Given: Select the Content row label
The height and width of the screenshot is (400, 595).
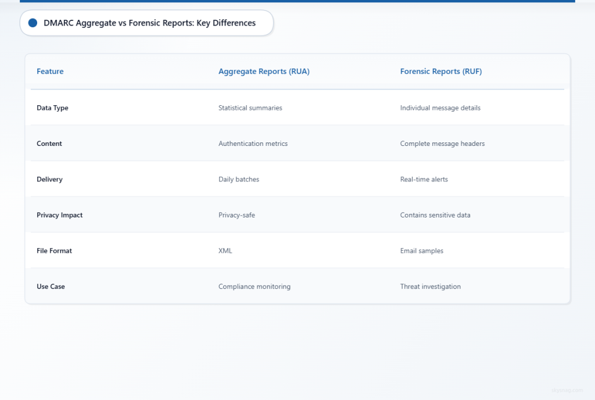Looking at the screenshot, I should coord(49,144).
